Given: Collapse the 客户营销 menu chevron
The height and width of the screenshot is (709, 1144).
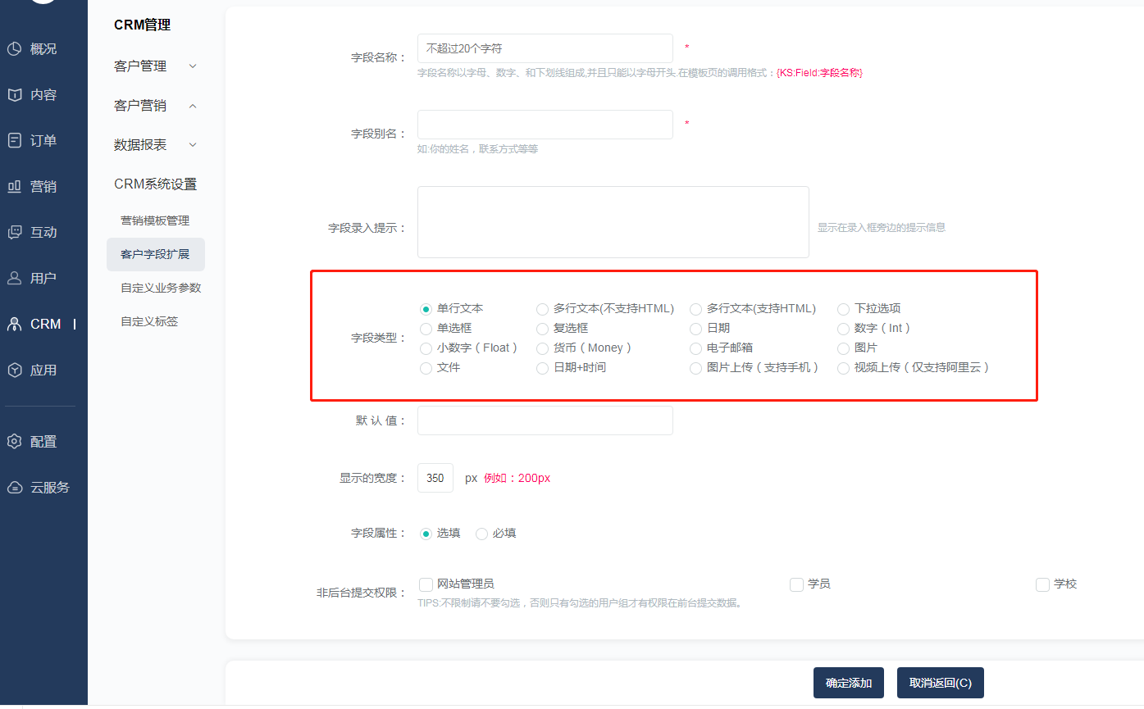Looking at the screenshot, I should pyautogui.click(x=193, y=106).
